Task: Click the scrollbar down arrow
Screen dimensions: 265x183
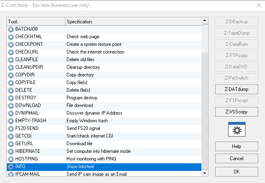Action: (205, 173)
